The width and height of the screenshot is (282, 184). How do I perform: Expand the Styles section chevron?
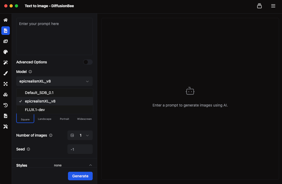[91, 165]
